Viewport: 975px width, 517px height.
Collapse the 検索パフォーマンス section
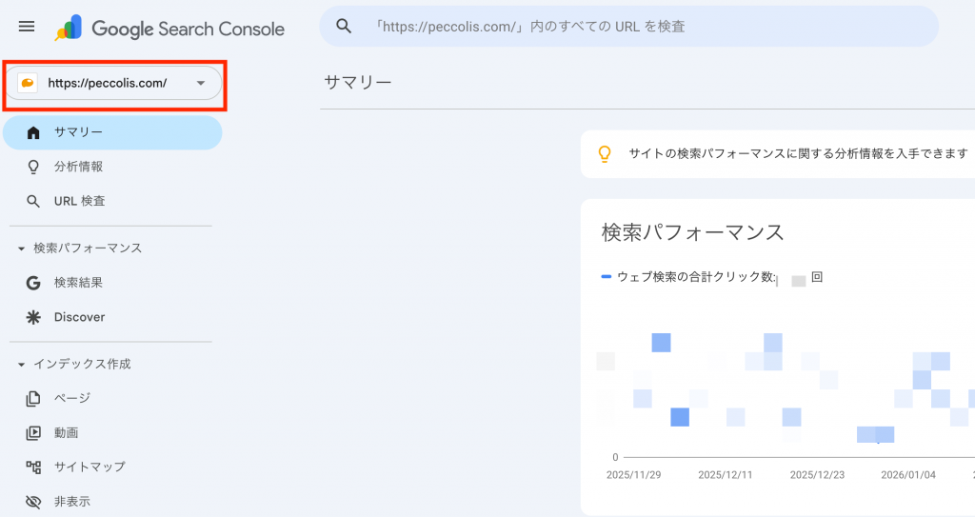point(22,249)
